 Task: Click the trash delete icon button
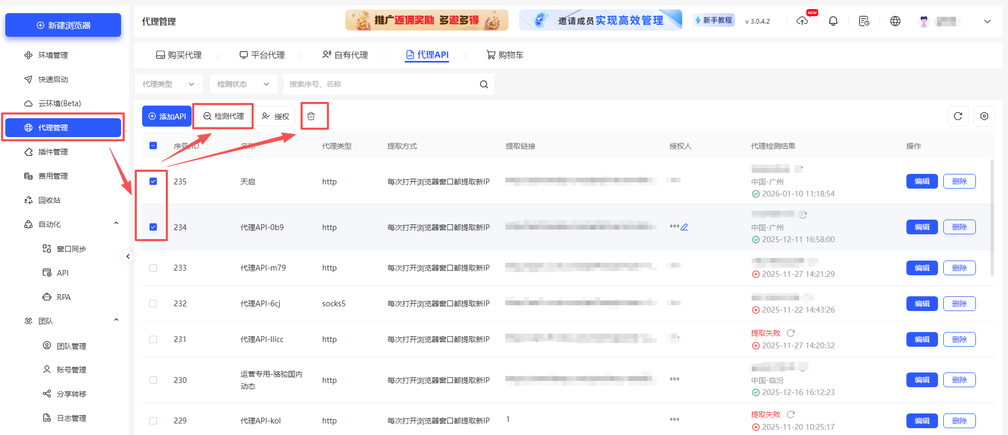point(311,116)
